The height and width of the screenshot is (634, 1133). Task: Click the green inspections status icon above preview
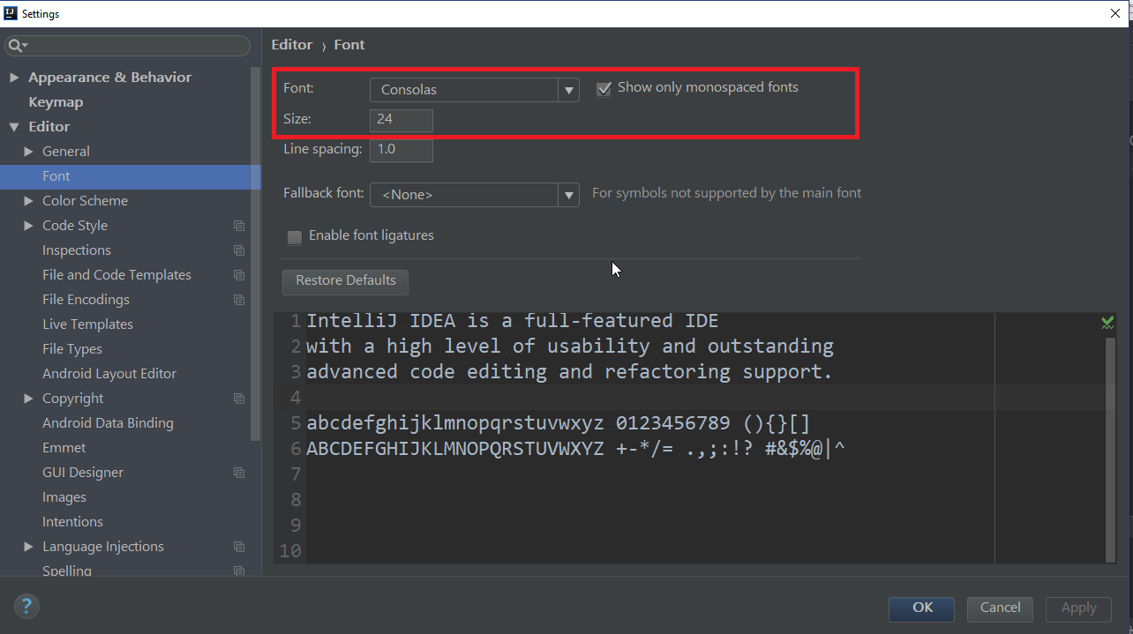tap(1107, 322)
